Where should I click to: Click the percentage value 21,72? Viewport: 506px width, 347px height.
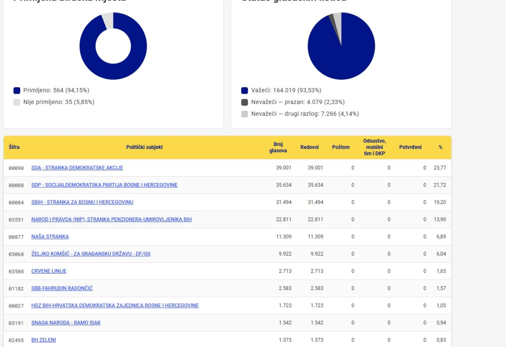(x=440, y=185)
